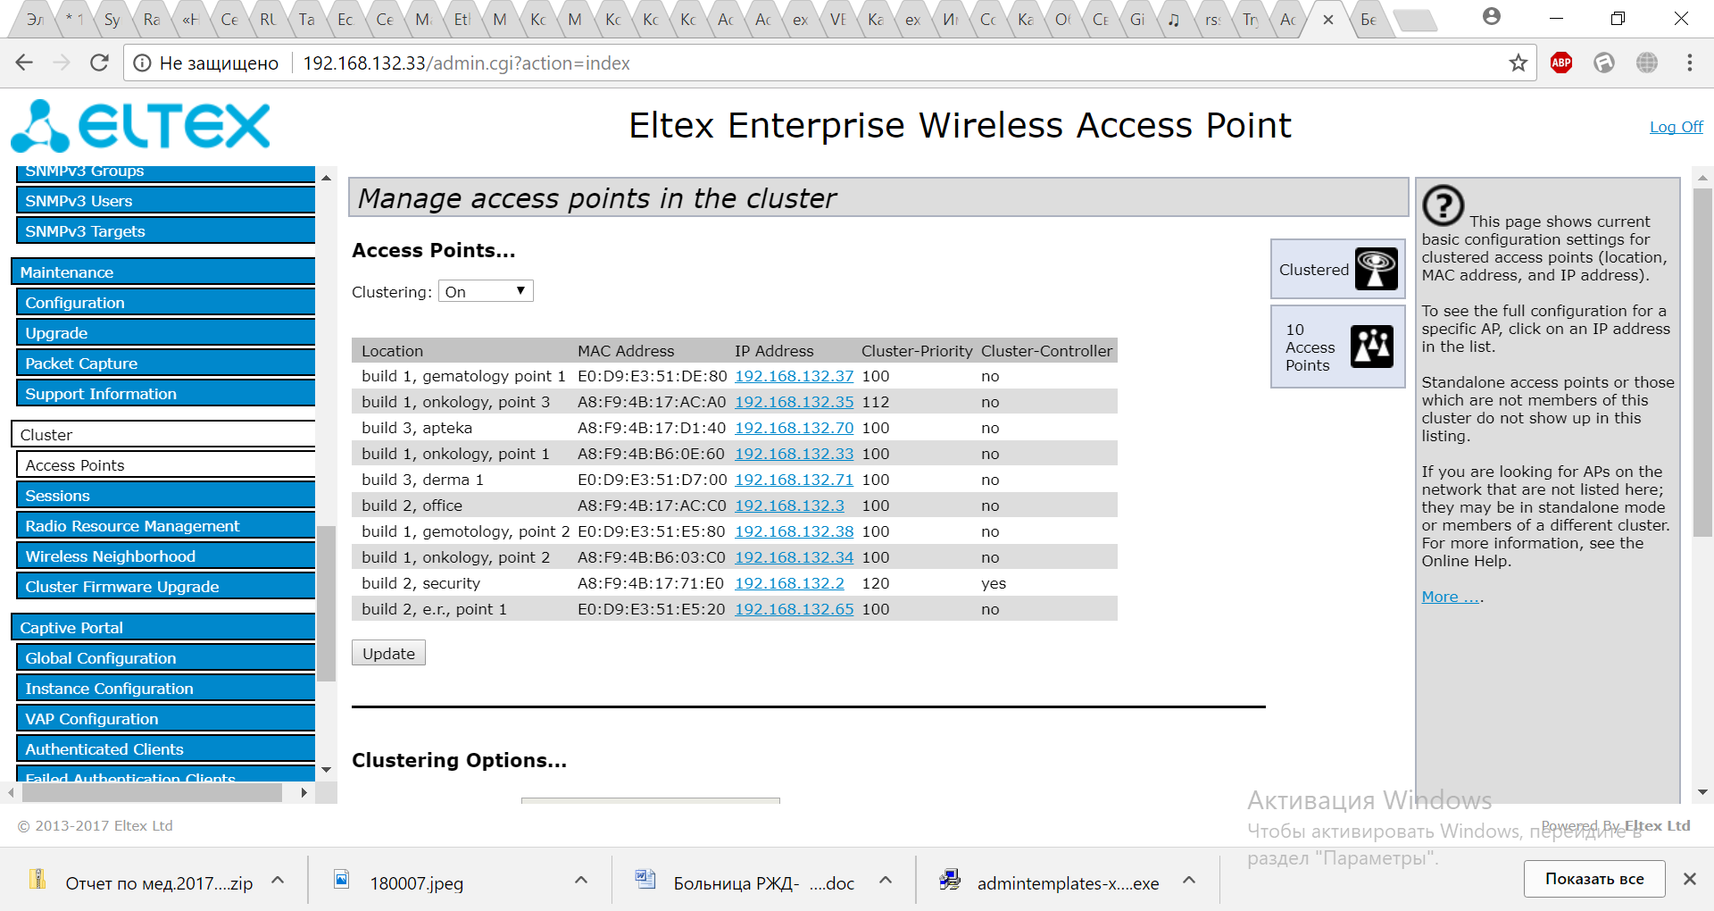The width and height of the screenshot is (1714, 911).
Task: Bookmark this page with star icon
Action: (x=1518, y=63)
